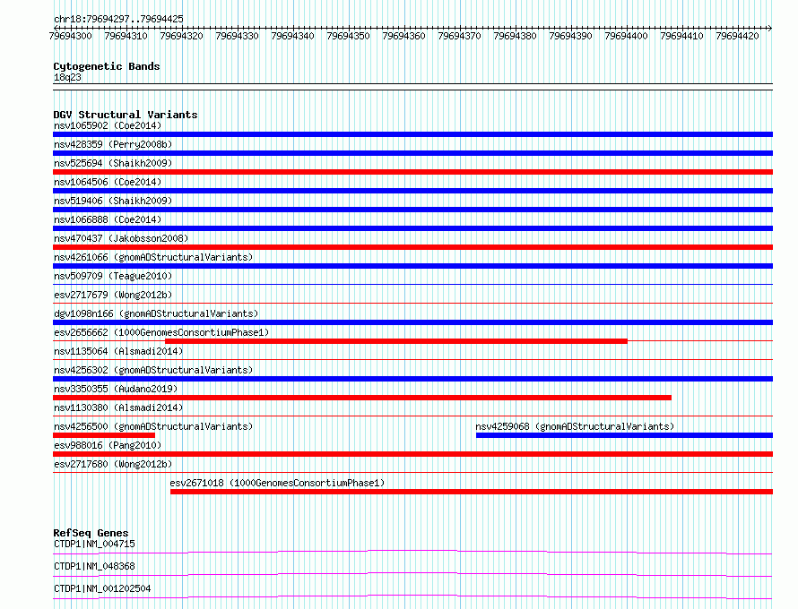
Task: Open variant esv2717680 (Wong2012b)
Action: coord(113,464)
